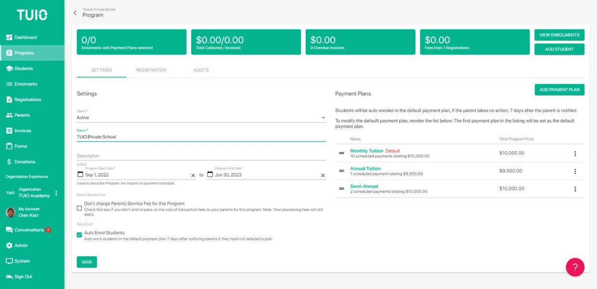
Task: Click the Enrolments list icon
Action: coord(9,84)
